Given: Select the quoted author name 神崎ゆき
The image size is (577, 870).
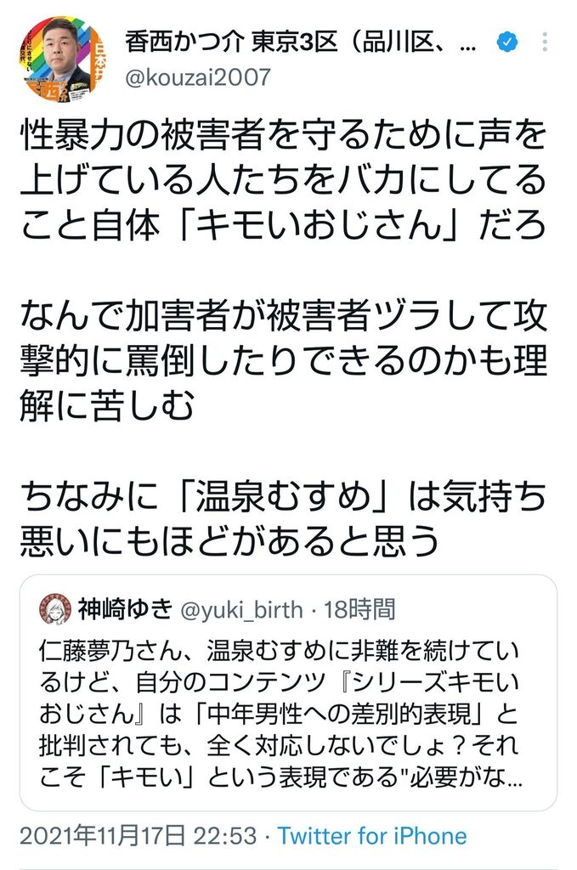Looking at the screenshot, I should point(126,608).
